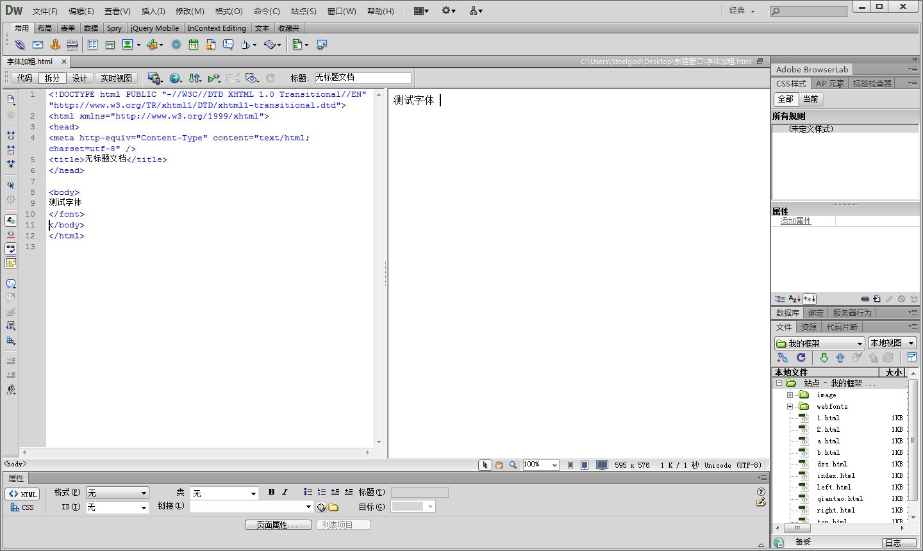
Task: Switch Properties panel to CSS mode
Action: (x=22, y=507)
